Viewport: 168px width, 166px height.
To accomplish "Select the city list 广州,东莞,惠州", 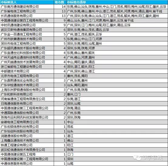I will [x=117, y=80].
